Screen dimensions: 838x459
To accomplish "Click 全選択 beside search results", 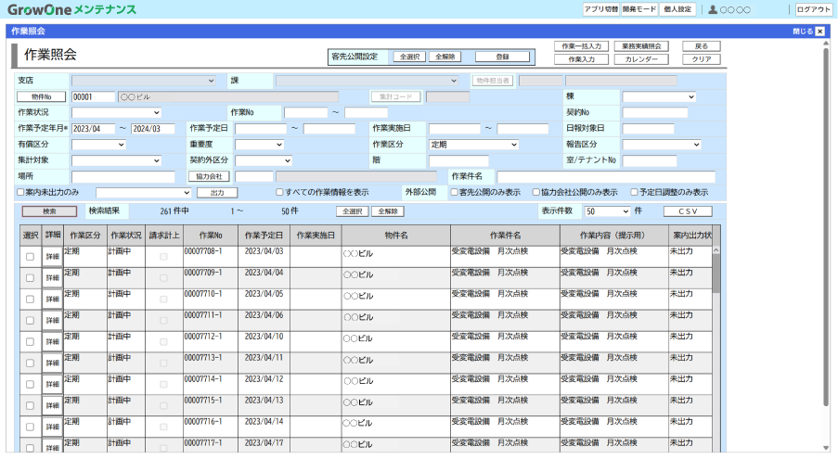I will click(353, 211).
